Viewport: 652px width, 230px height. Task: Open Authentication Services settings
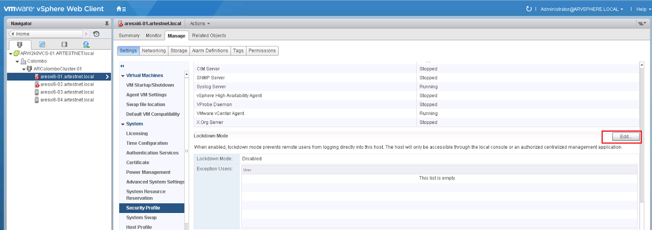pyautogui.click(x=152, y=153)
